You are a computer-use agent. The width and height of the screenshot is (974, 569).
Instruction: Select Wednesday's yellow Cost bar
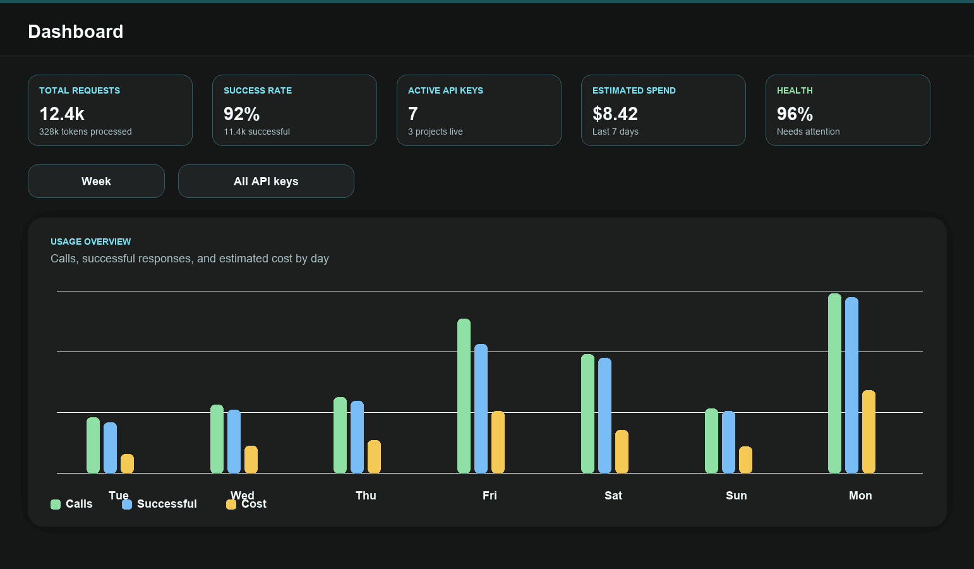pyautogui.click(x=251, y=460)
